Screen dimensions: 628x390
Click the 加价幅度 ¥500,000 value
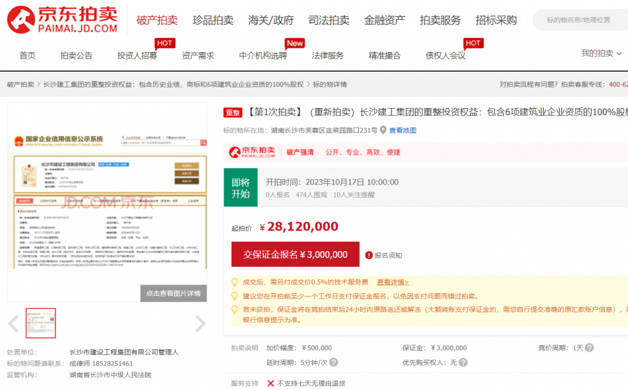317,348
